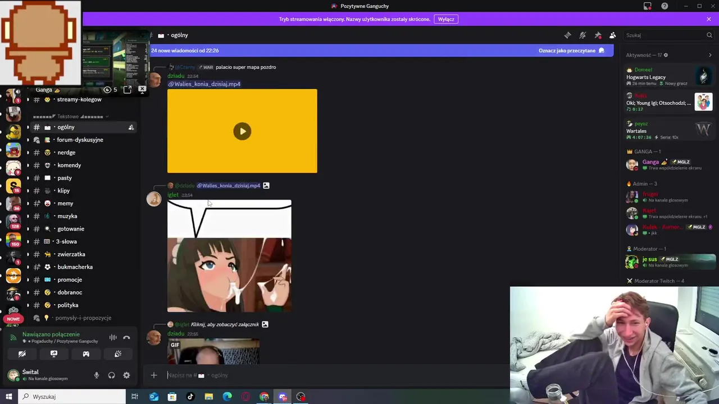The height and width of the screenshot is (404, 719).
Task: Mute the microphone
Action: click(97, 375)
